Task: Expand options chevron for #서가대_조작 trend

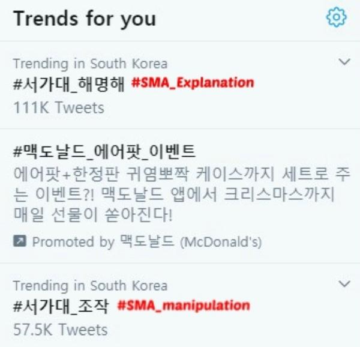Action: click(344, 283)
